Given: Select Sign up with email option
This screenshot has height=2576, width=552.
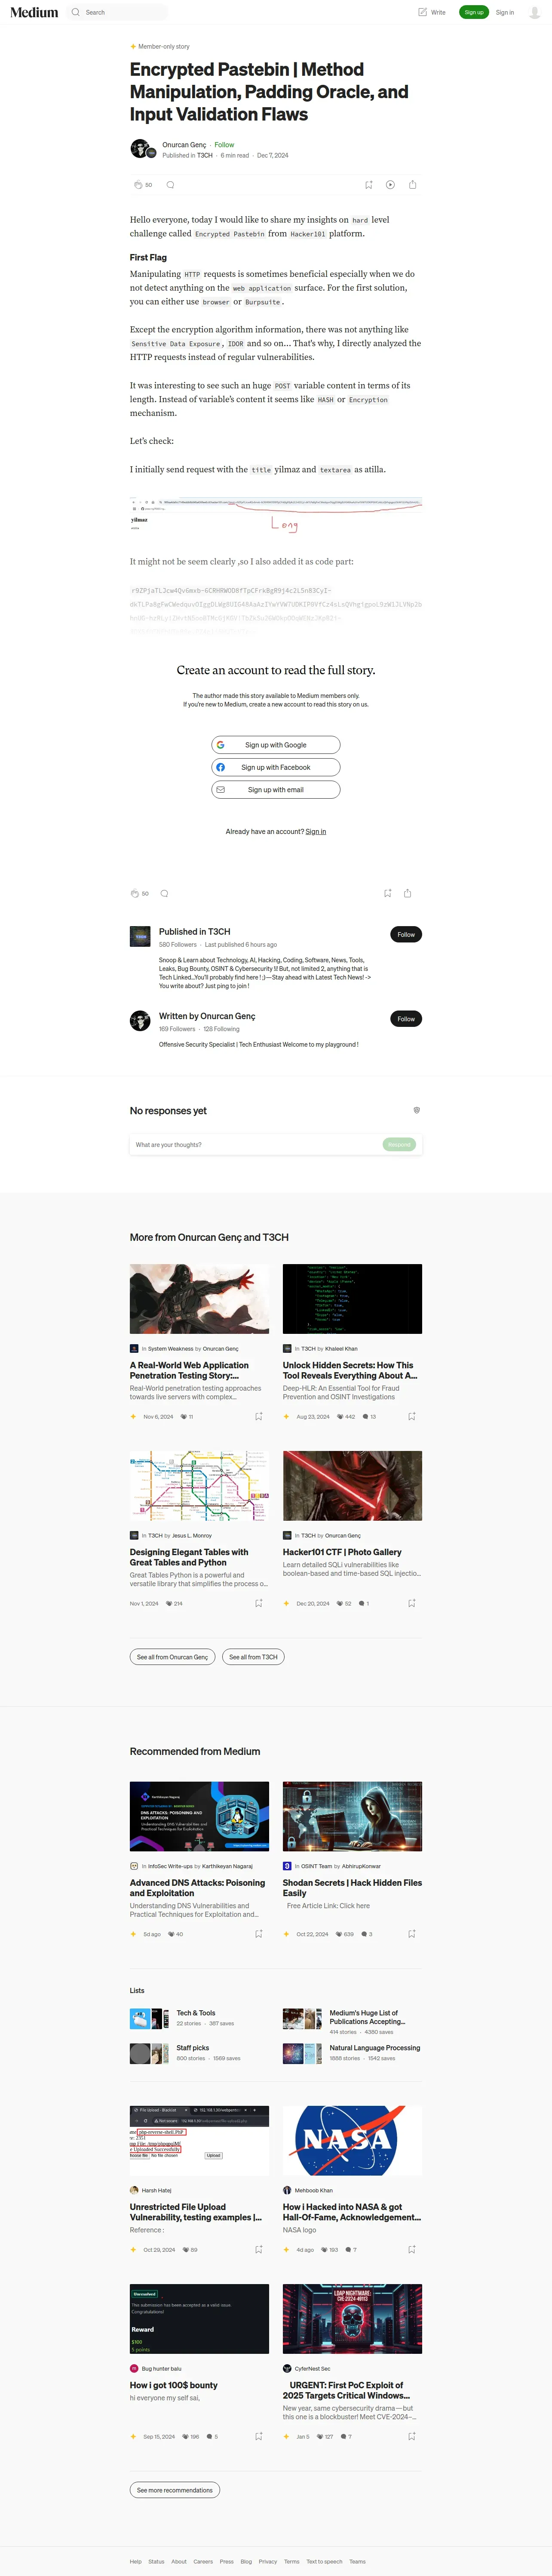Looking at the screenshot, I should [276, 790].
